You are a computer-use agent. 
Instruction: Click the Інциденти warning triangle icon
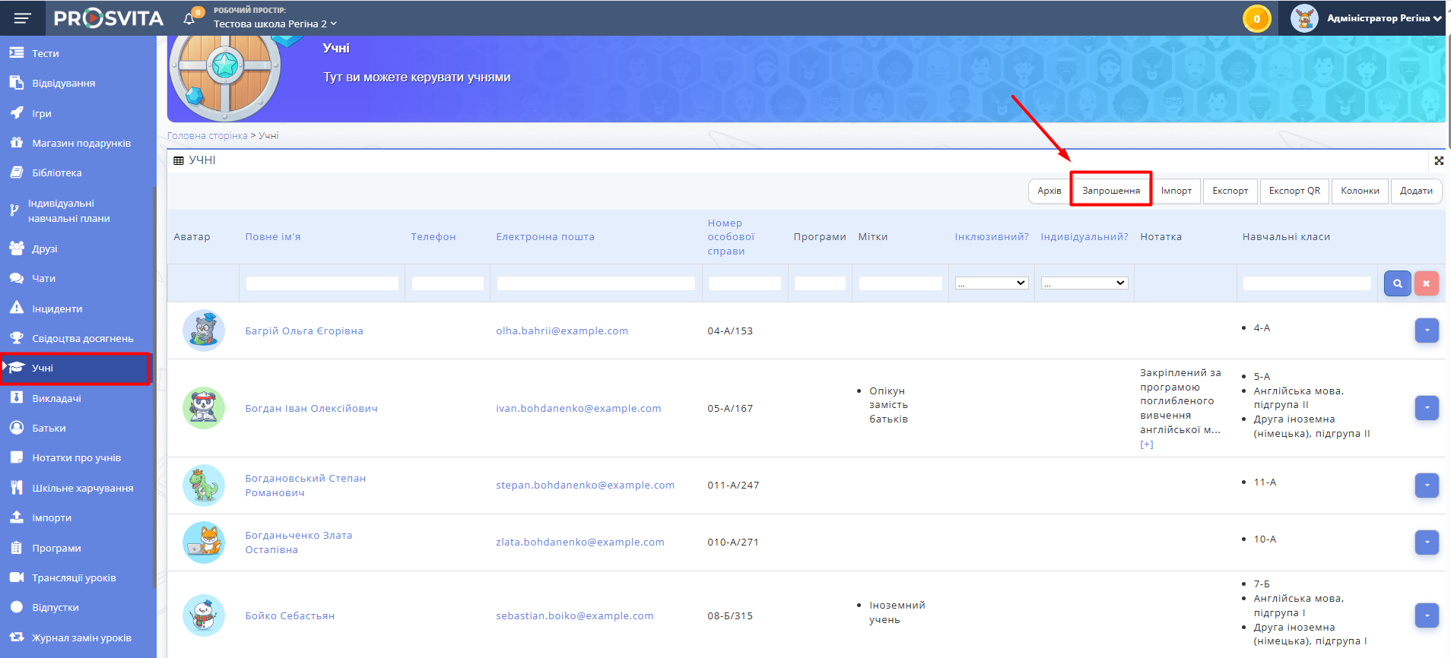17,308
